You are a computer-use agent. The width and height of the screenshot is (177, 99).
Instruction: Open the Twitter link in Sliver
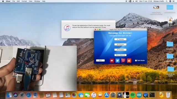coord(118,61)
